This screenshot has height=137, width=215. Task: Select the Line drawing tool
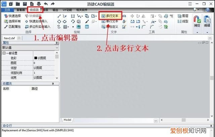pyautogui.click(x=59, y=16)
